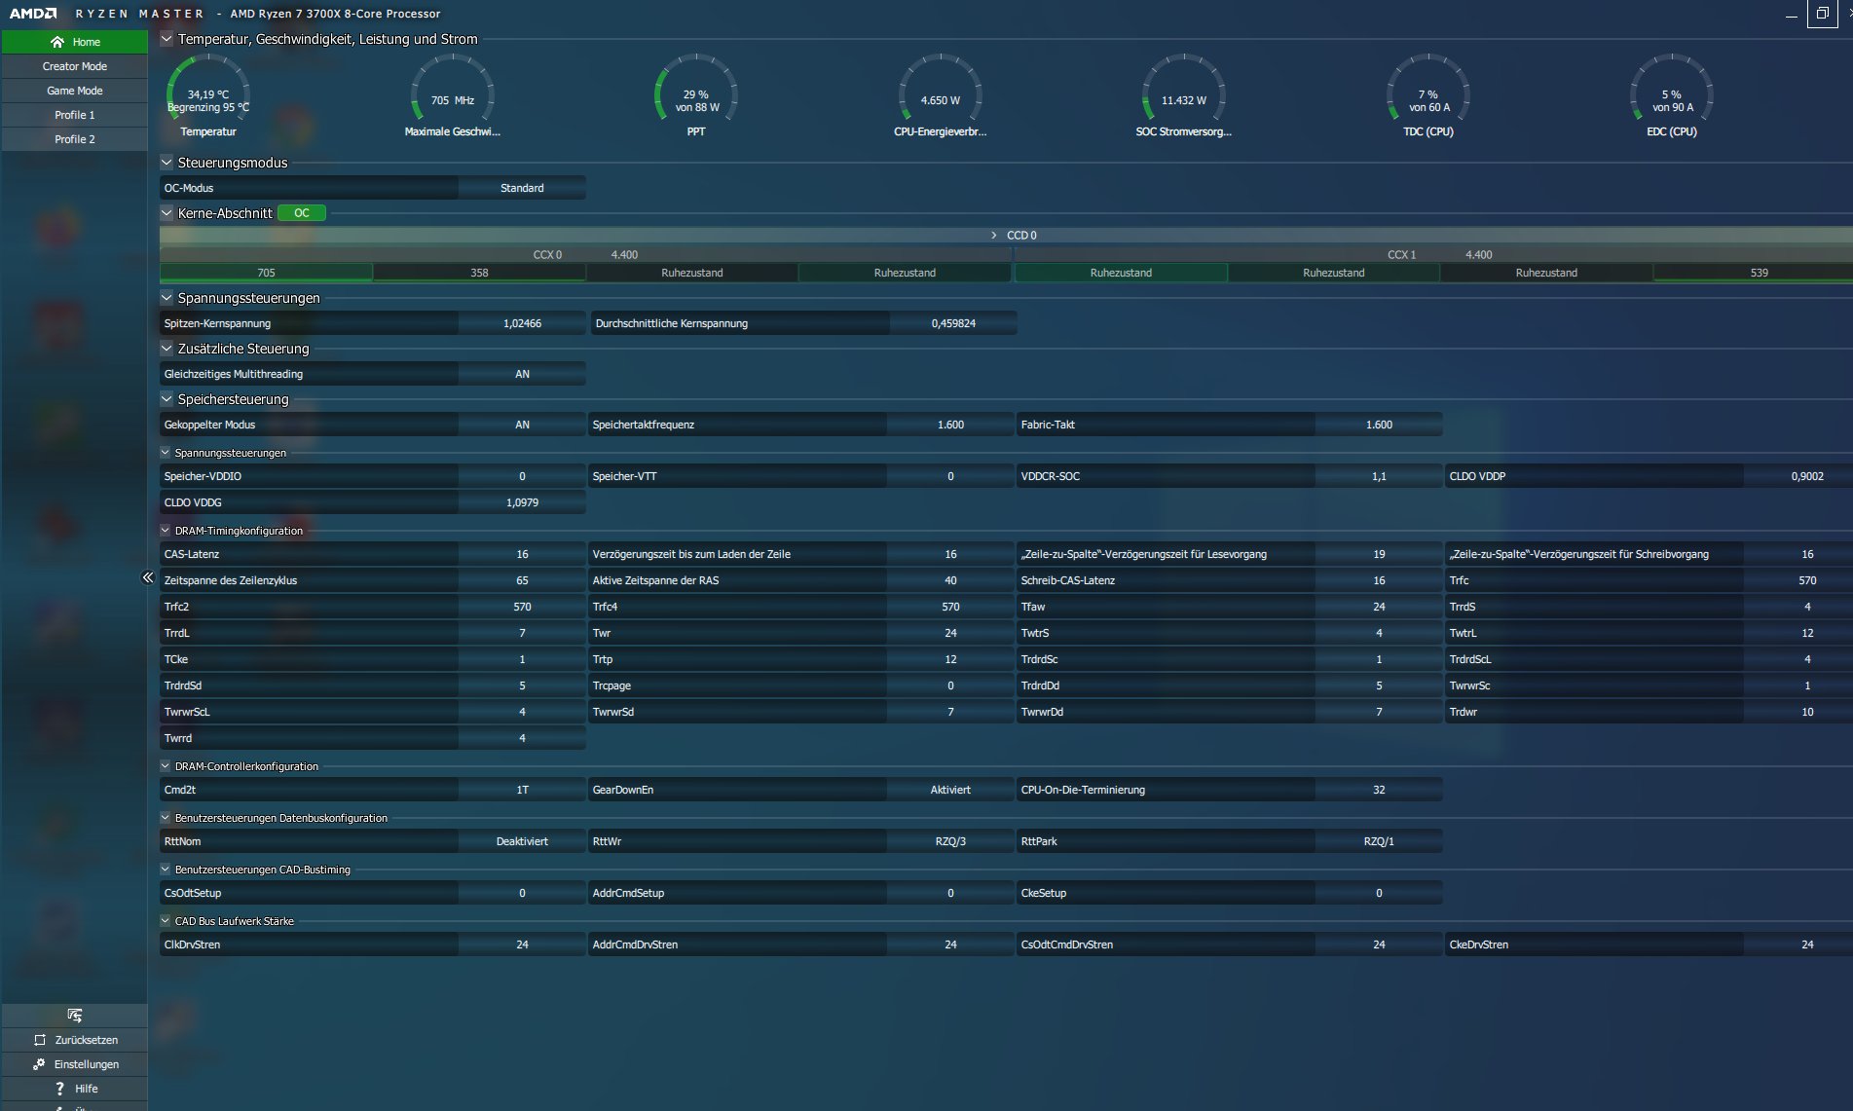Viewport: 1853px width, 1111px height.
Task: Click the CCX 0 label in the core header
Action: point(547,255)
